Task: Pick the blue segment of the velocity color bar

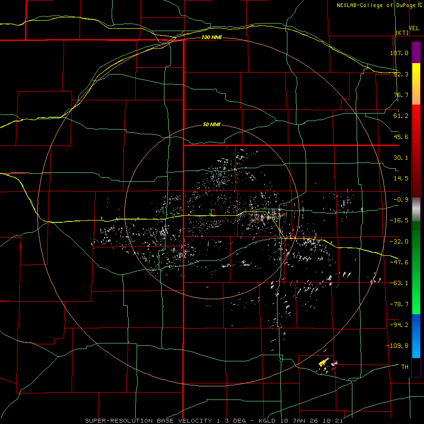Action: [416, 336]
